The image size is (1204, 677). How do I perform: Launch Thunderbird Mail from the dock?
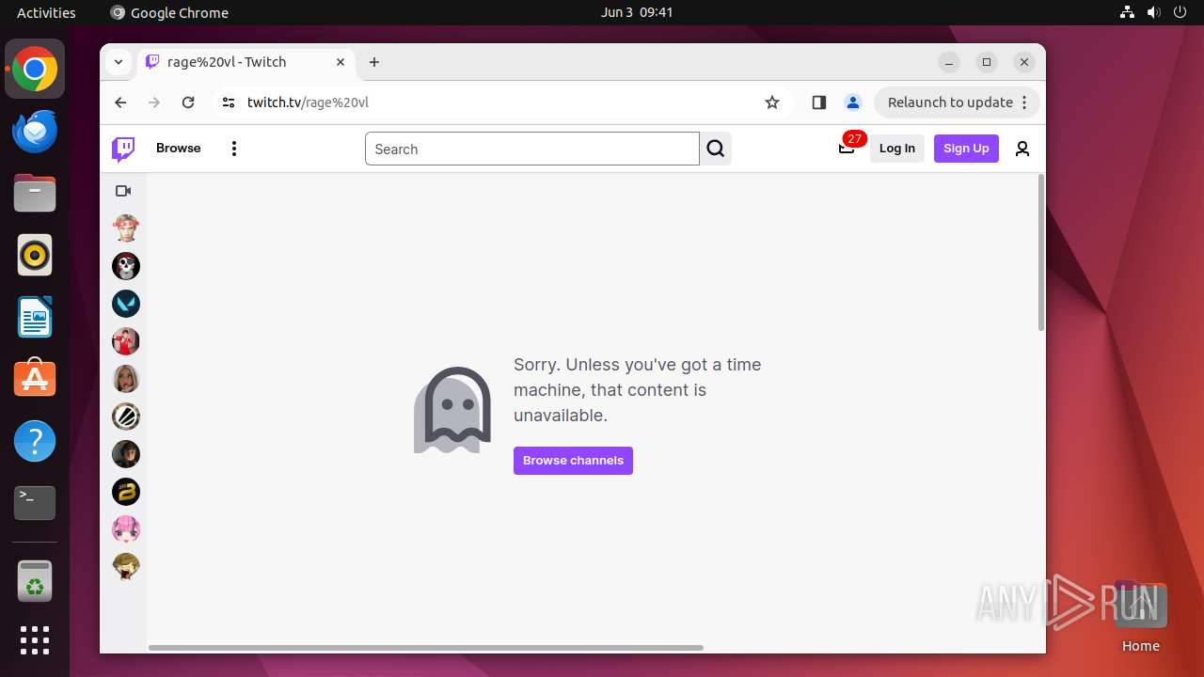35,132
